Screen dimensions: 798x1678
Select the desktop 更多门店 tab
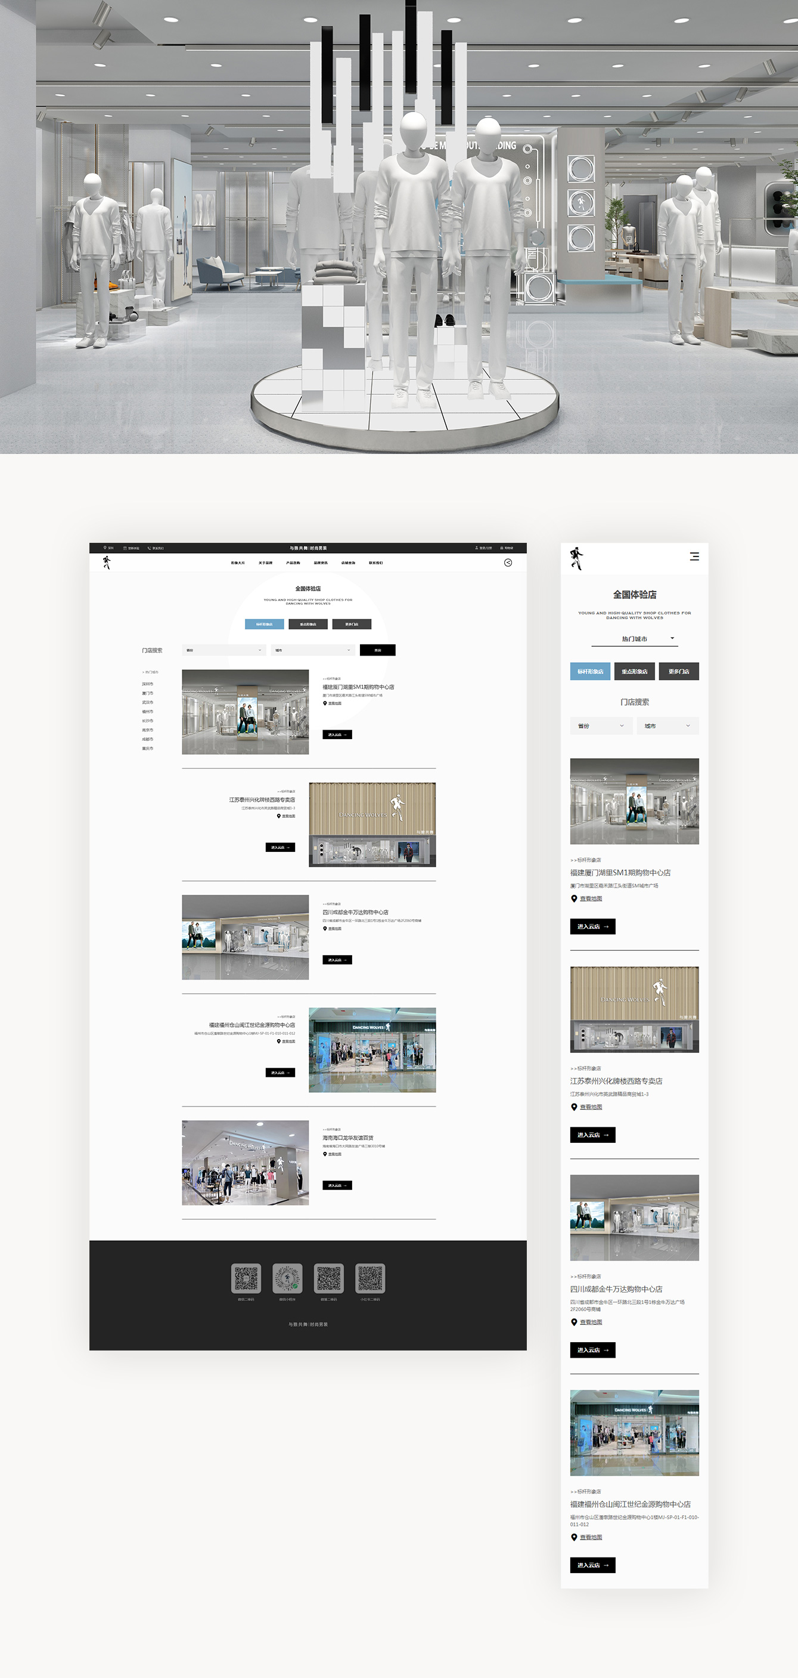click(352, 624)
